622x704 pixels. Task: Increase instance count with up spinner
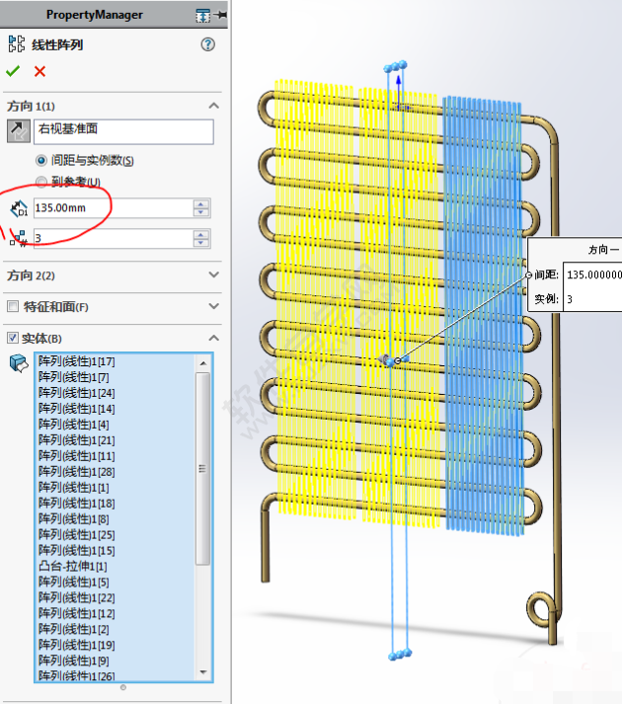pos(201,234)
